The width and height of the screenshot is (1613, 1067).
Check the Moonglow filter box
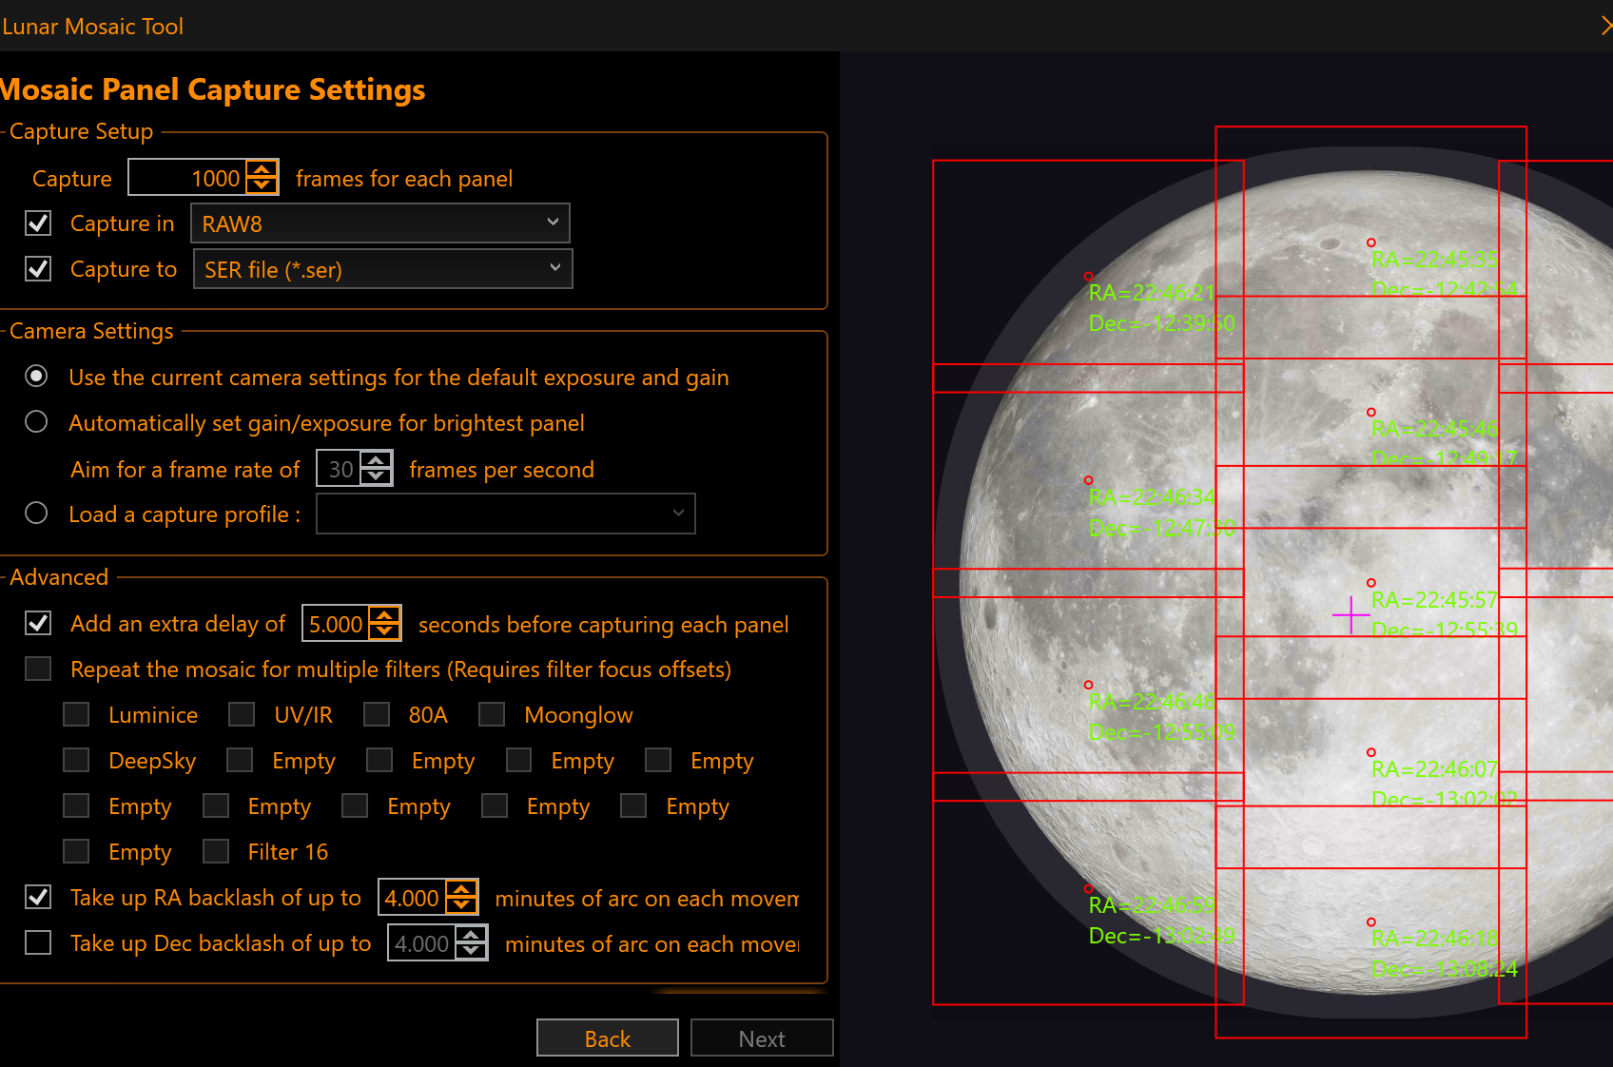(x=492, y=714)
